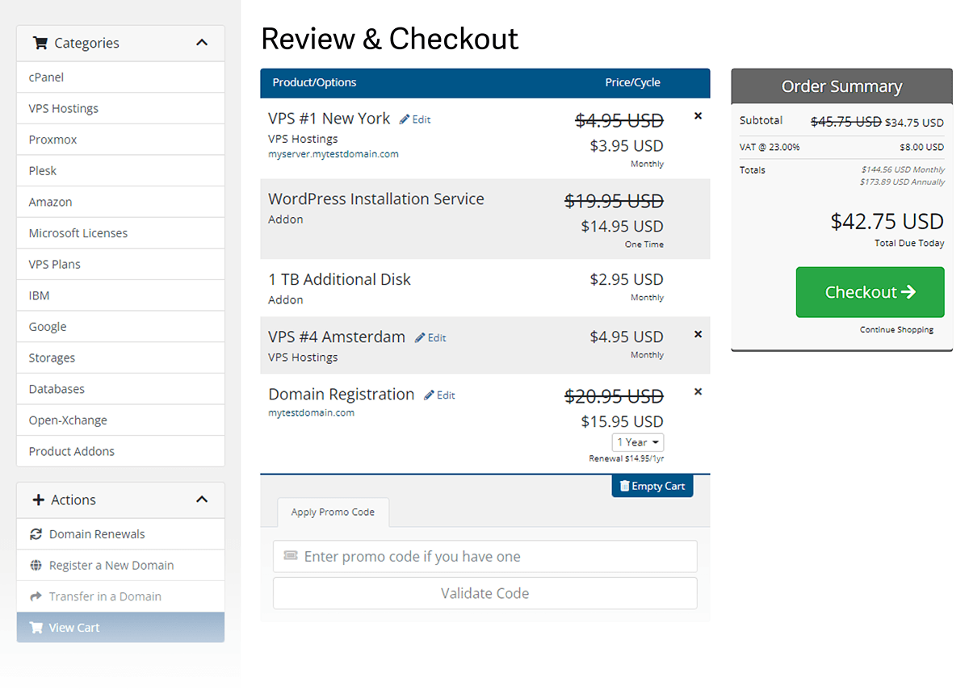Open the IBM category
This screenshot has height=694, width=969.
[x=120, y=295]
